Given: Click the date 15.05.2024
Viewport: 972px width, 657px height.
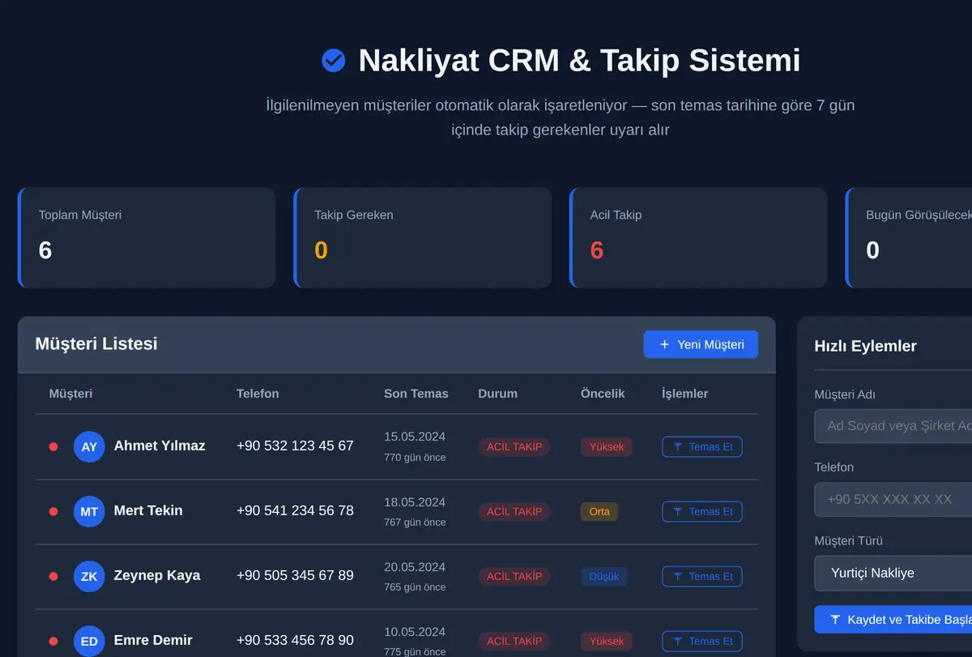Looking at the screenshot, I should pos(415,437).
